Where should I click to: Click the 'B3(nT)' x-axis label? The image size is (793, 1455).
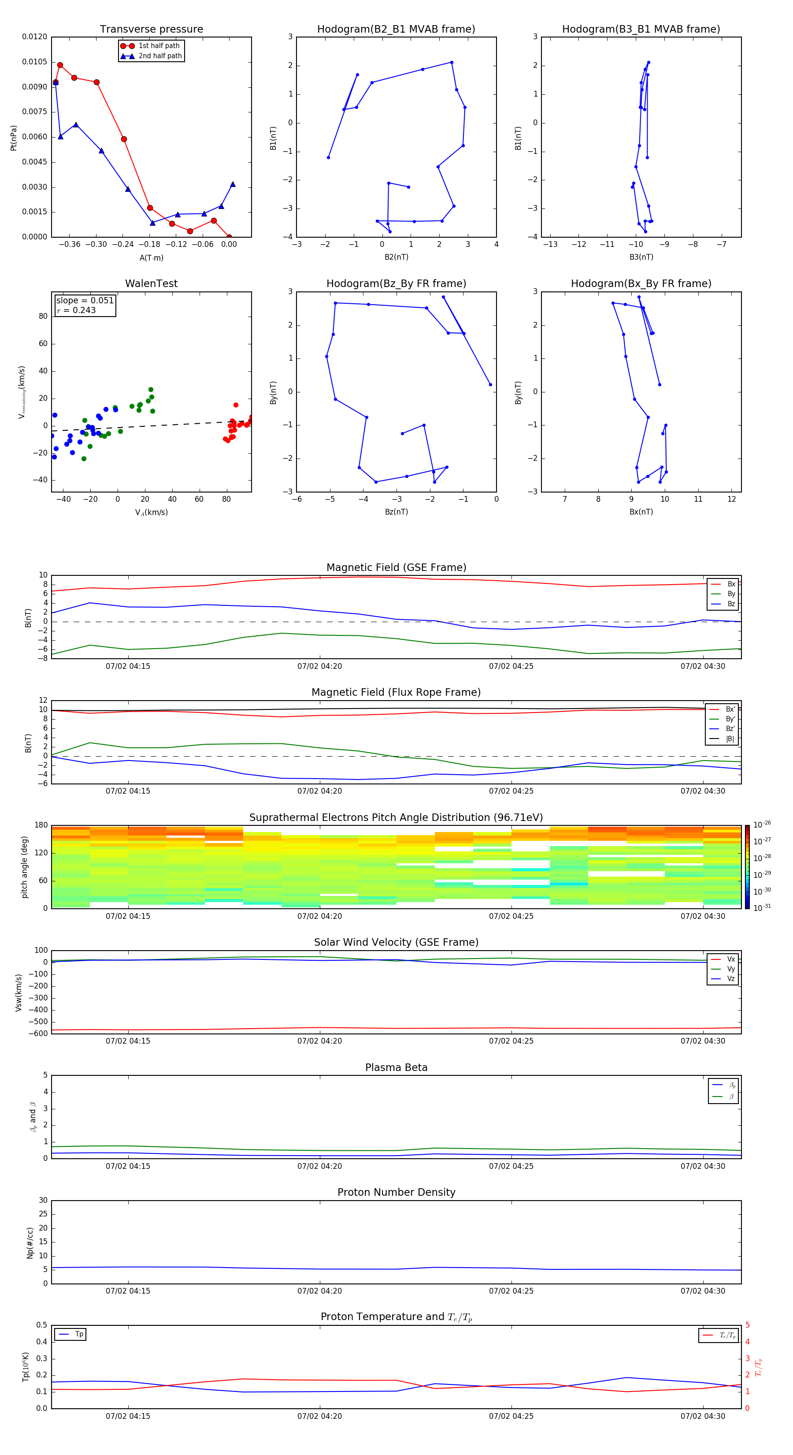641,257
